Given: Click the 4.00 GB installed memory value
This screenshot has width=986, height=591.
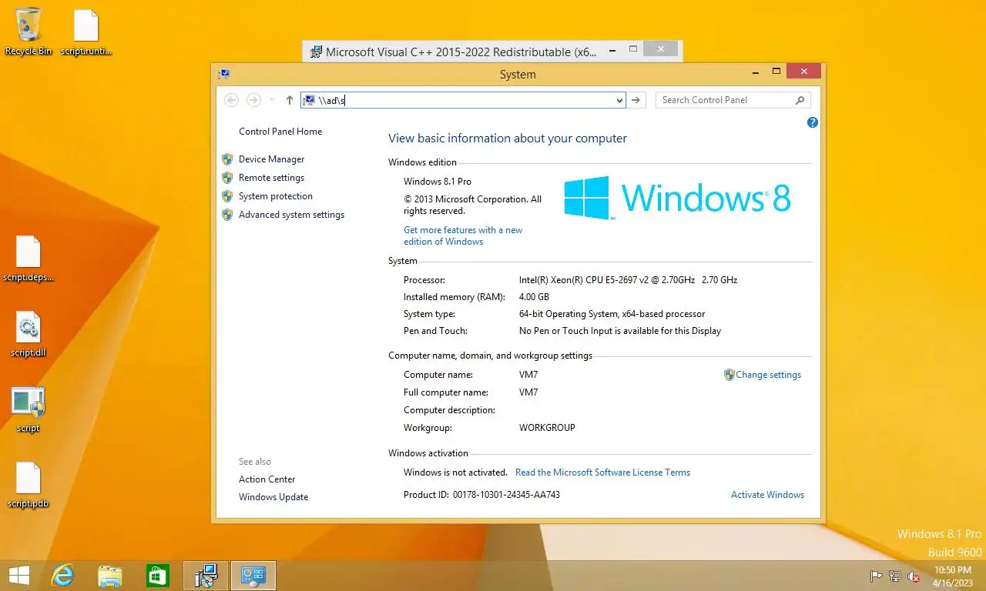Looking at the screenshot, I should [534, 297].
